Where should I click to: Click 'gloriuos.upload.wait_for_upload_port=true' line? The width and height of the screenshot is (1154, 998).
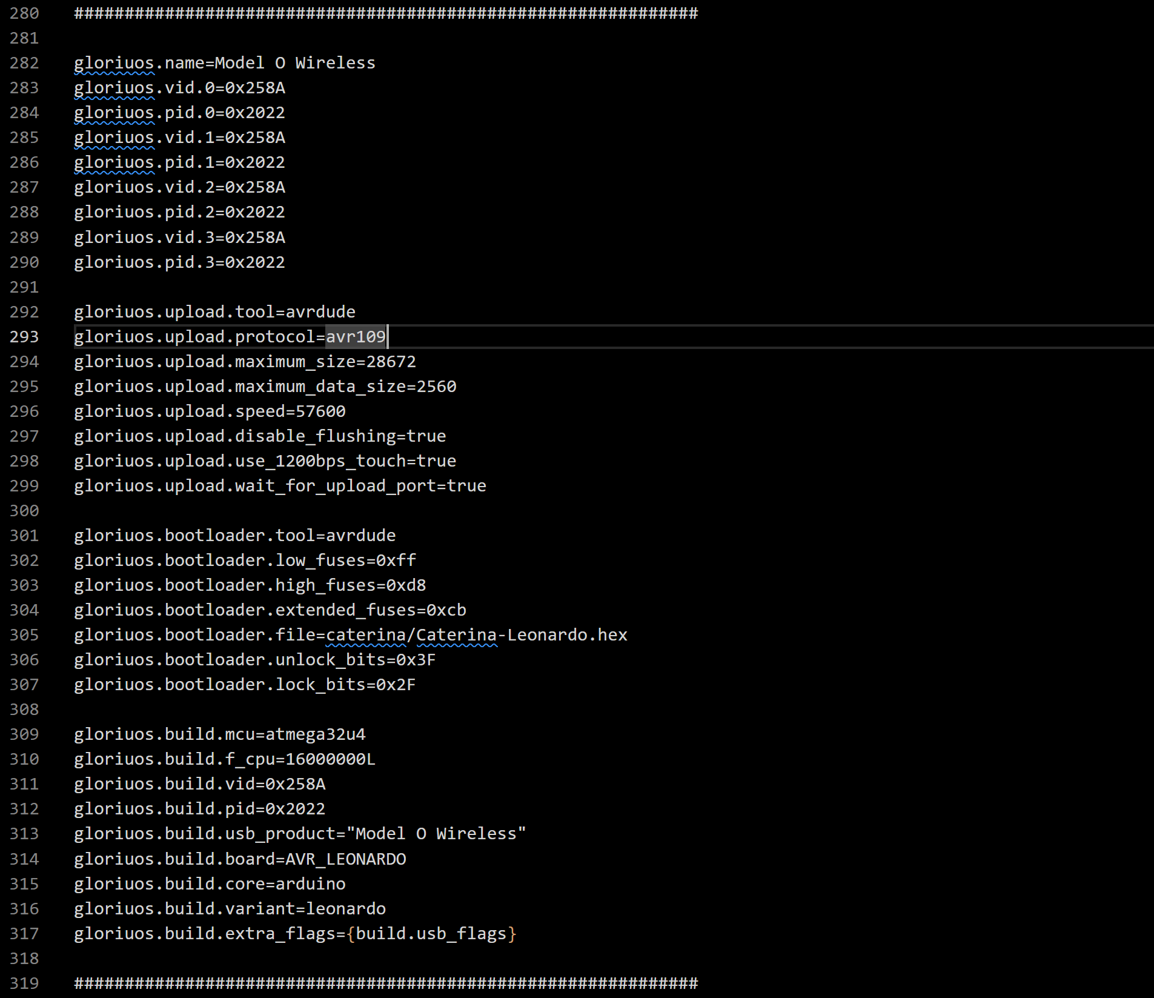pos(280,486)
